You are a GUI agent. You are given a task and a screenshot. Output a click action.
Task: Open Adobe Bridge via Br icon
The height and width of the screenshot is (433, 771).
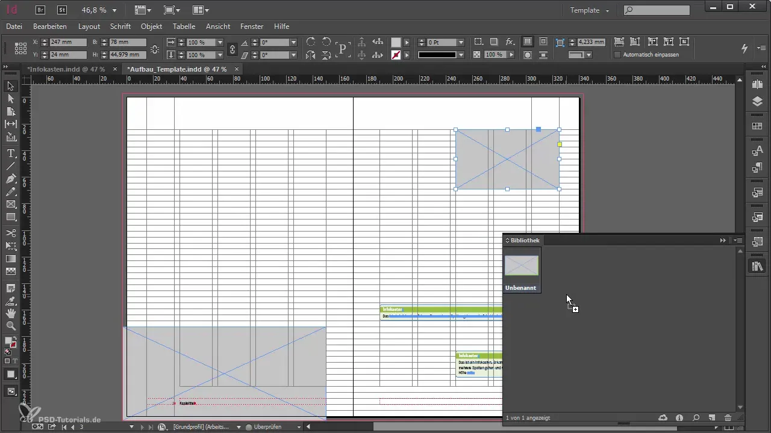point(40,10)
